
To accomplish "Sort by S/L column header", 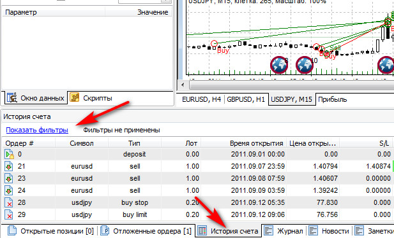I will (x=366, y=143).
